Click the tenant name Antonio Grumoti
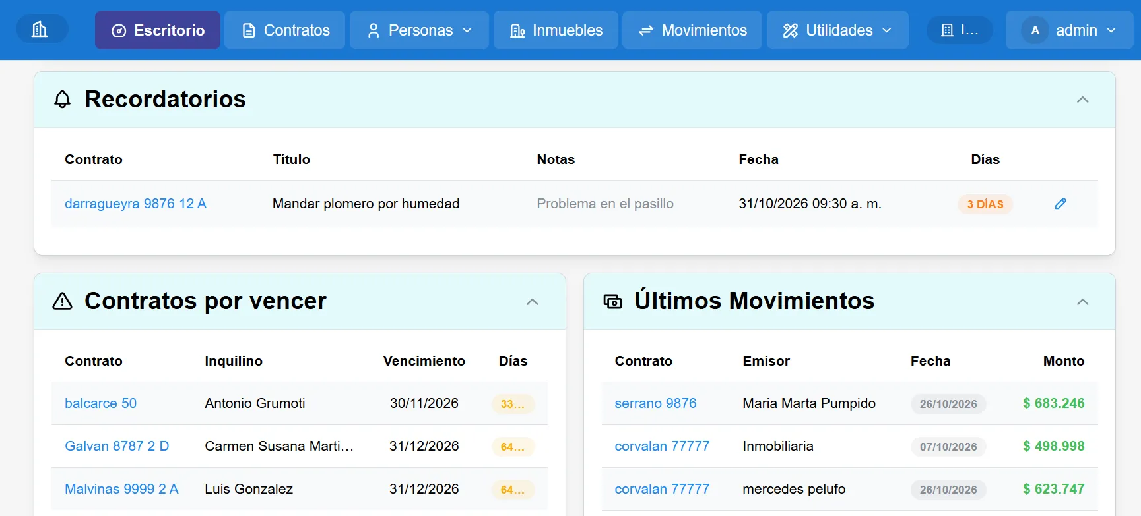This screenshot has height=516, width=1141. click(255, 403)
